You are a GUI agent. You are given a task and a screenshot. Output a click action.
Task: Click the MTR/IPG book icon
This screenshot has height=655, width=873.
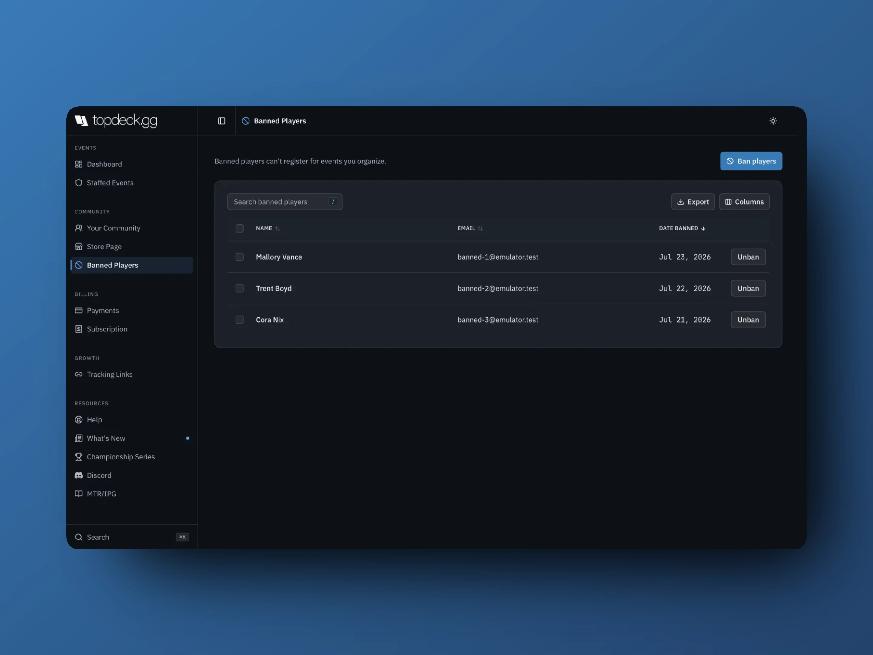click(79, 493)
